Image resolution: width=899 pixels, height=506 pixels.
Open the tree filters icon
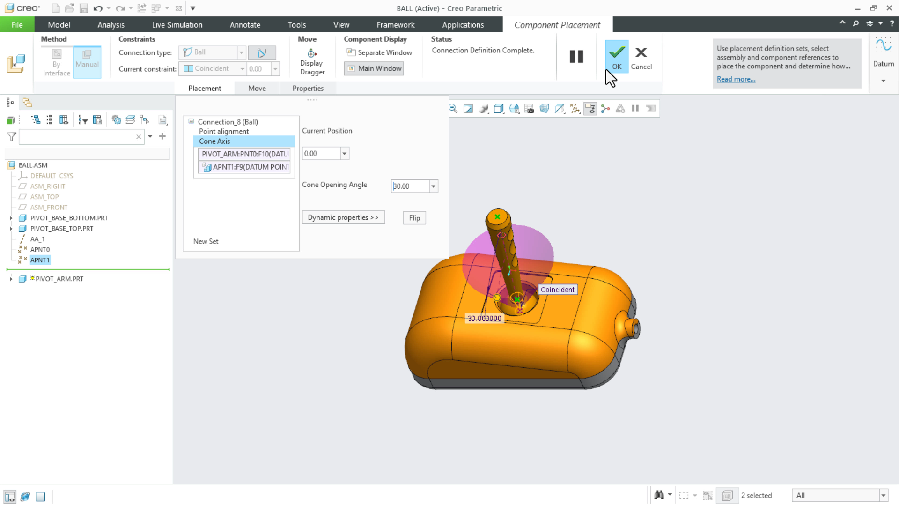point(83,120)
